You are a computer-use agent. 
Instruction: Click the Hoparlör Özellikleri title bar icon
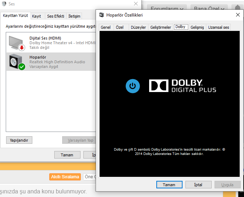tap(101, 15)
